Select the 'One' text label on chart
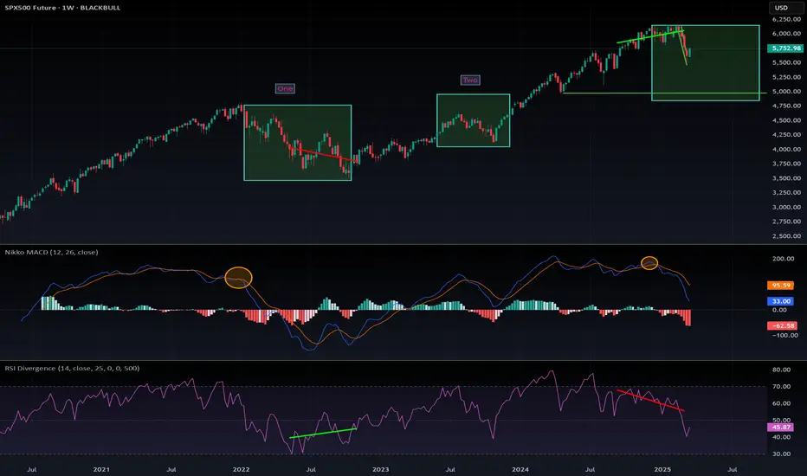This screenshot has width=807, height=476. pos(285,88)
